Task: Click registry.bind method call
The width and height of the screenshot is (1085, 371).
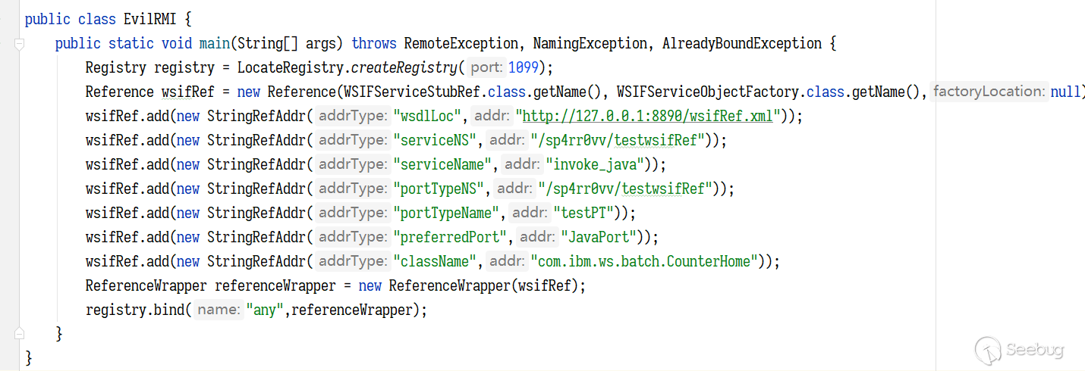Action: click(134, 310)
